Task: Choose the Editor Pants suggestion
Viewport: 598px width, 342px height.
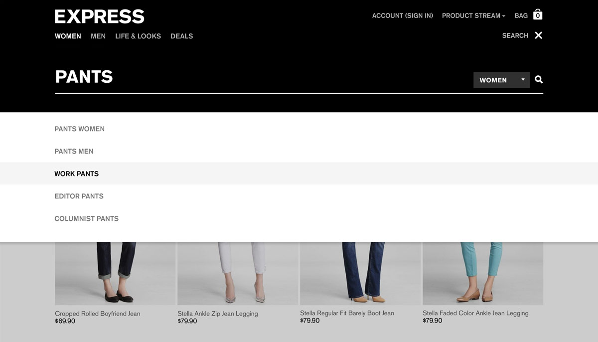Action: (x=79, y=196)
